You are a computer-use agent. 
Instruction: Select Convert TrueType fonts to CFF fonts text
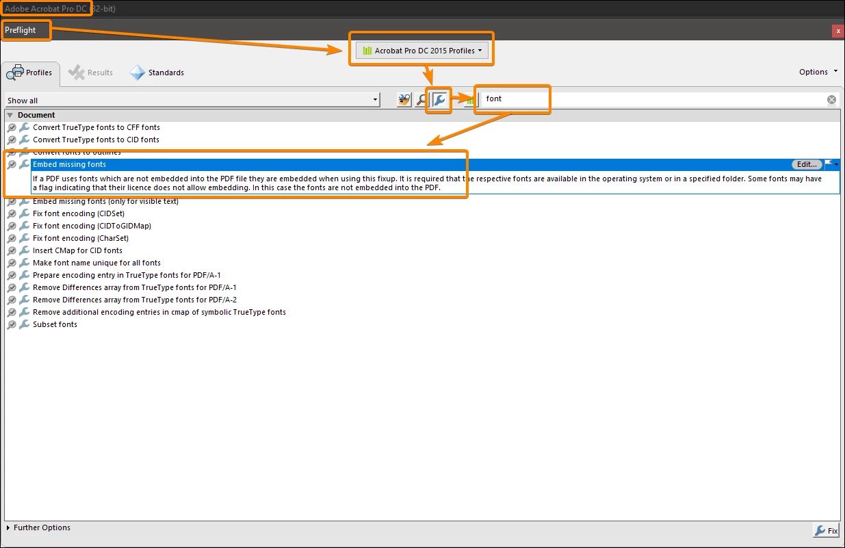coord(96,127)
